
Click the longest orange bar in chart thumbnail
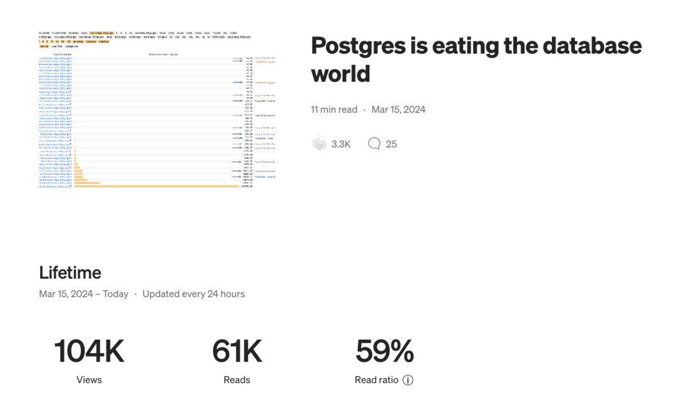156,186
